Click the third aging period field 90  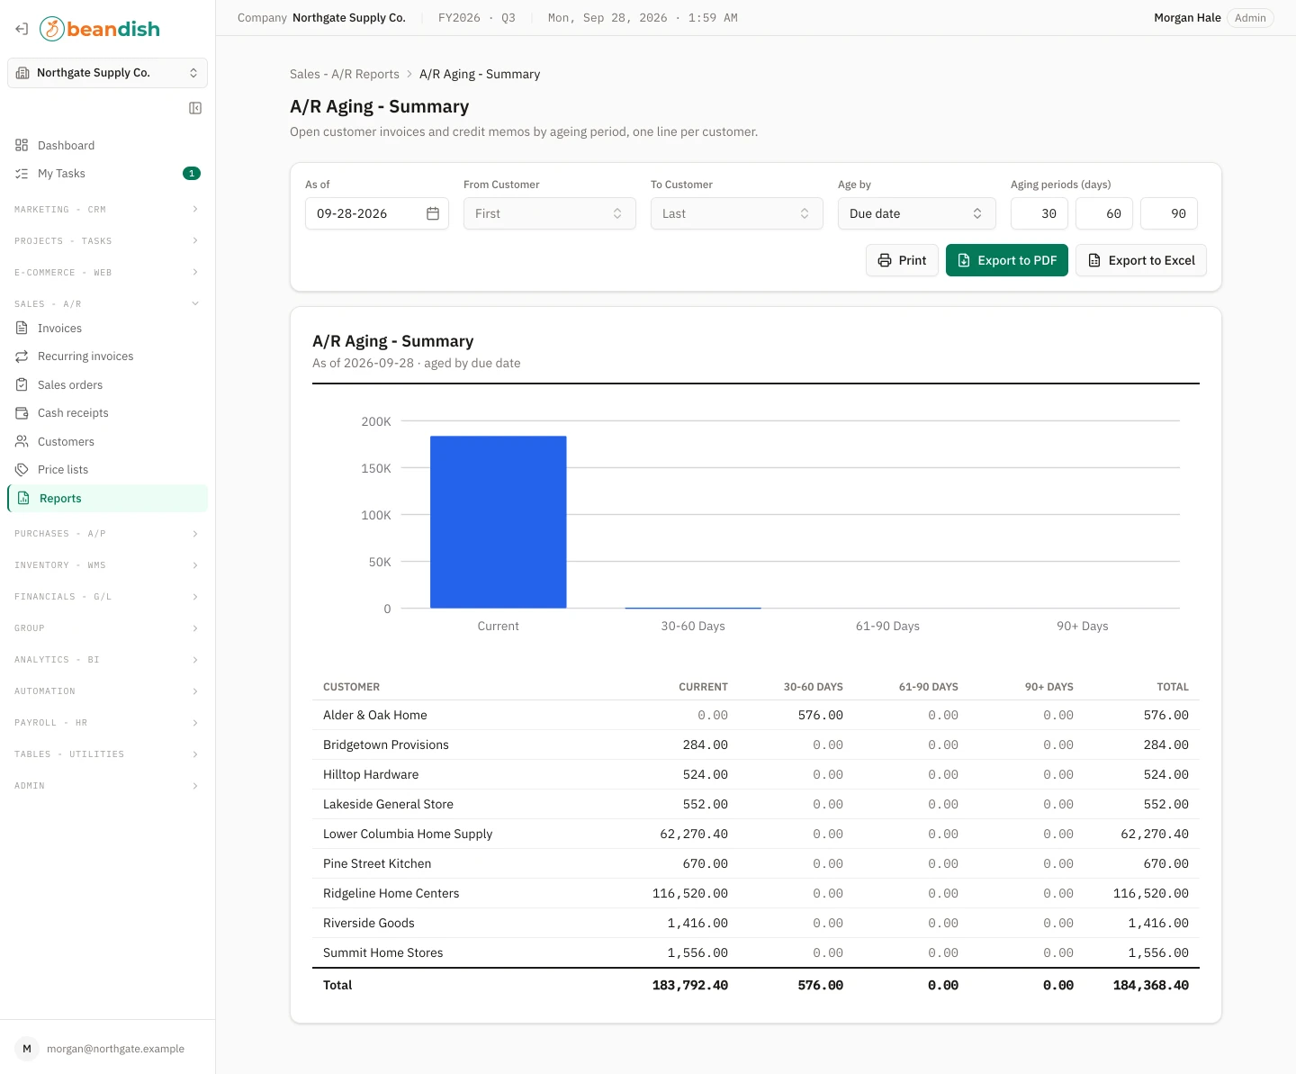click(1169, 213)
